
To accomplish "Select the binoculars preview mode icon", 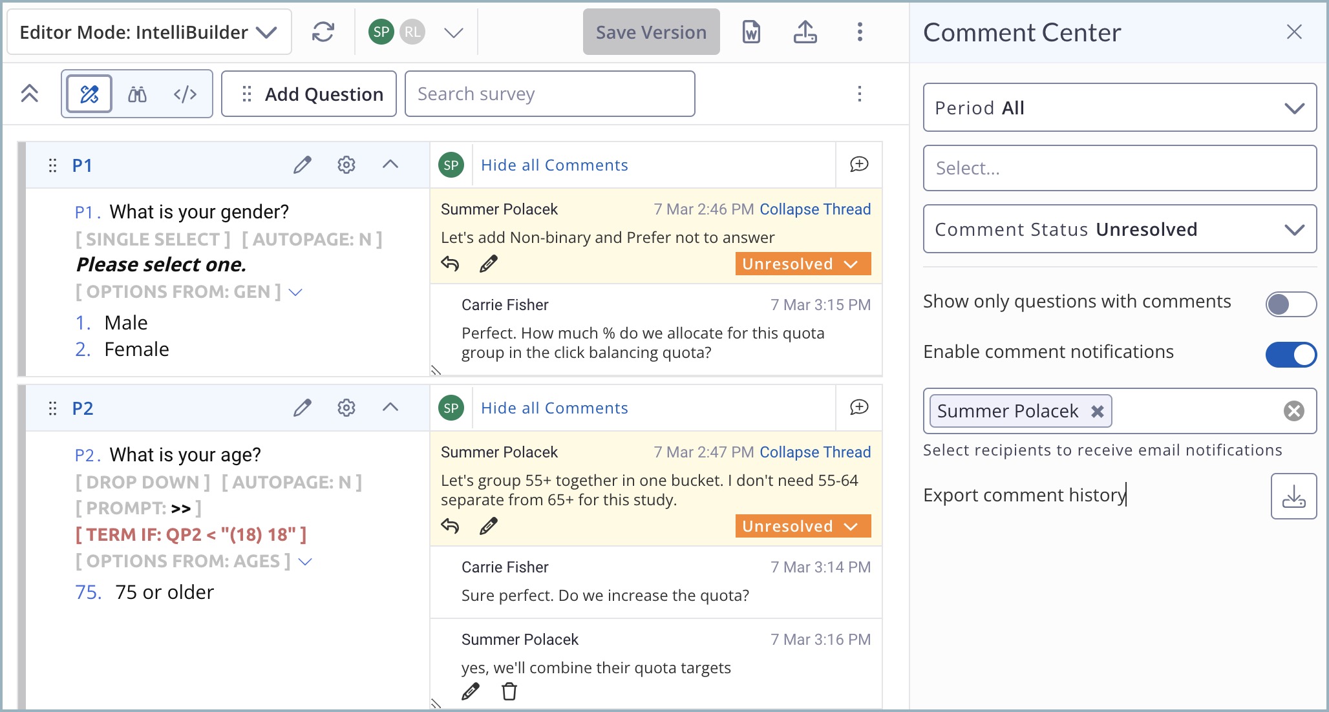I will (x=137, y=94).
